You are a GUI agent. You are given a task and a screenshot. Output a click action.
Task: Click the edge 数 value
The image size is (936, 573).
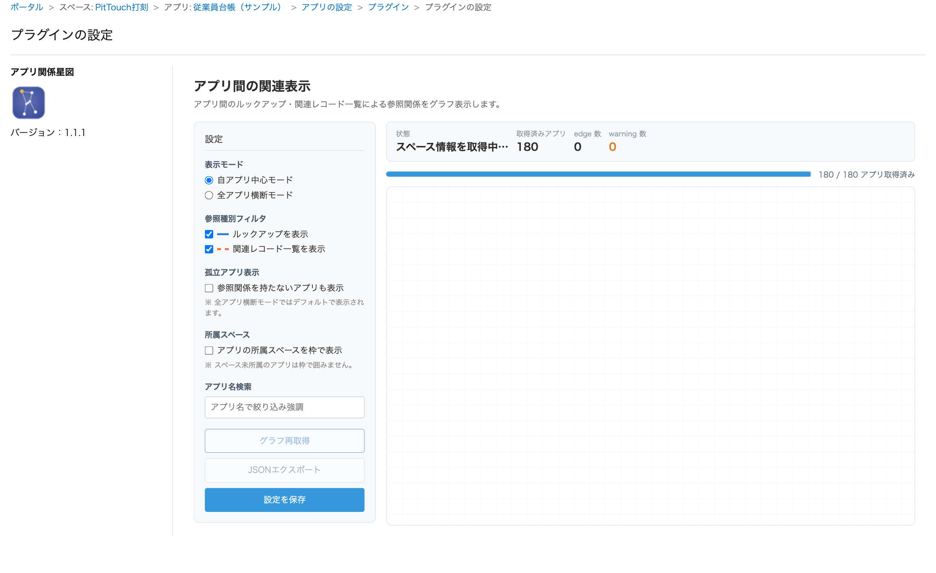point(578,147)
